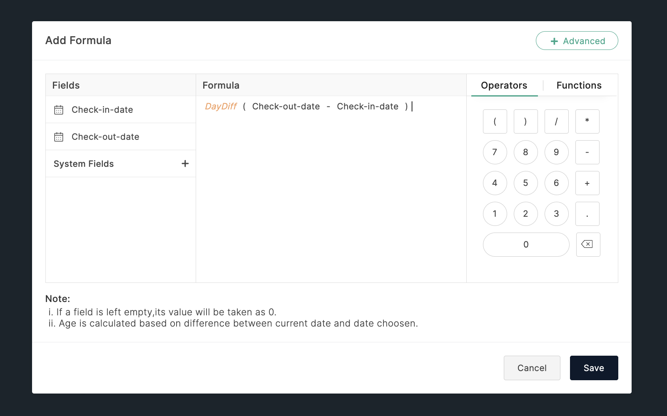Select the Operators tab

click(x=504, y=85)
